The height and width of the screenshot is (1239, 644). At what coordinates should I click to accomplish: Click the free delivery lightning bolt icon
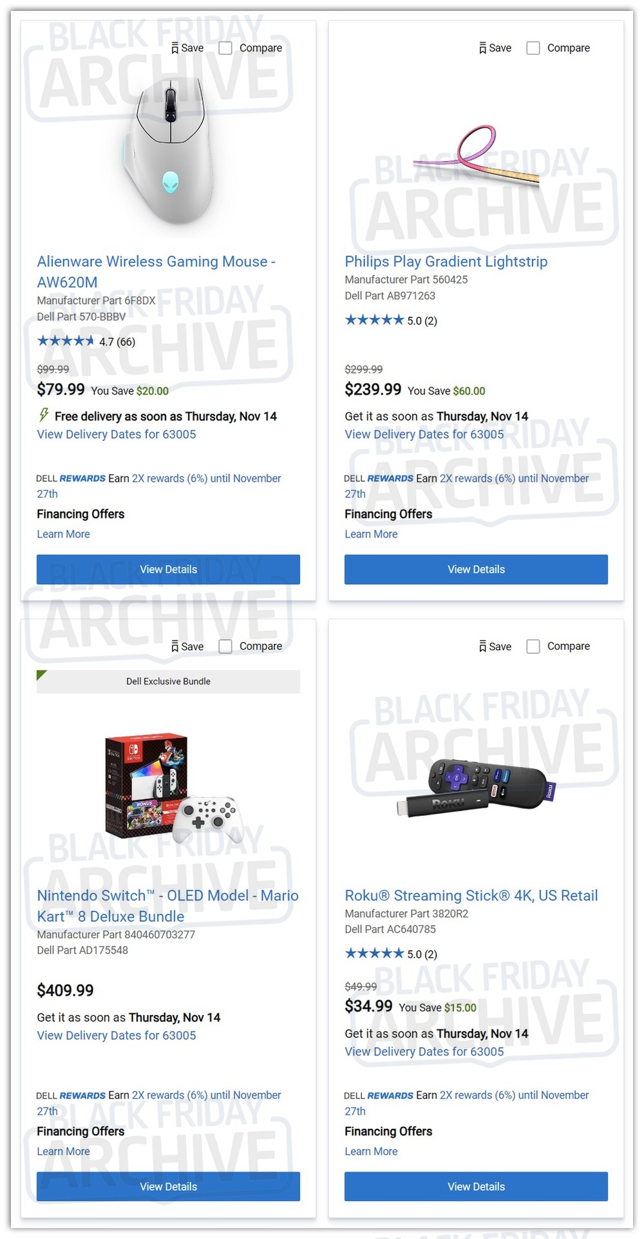pos(44,415)
